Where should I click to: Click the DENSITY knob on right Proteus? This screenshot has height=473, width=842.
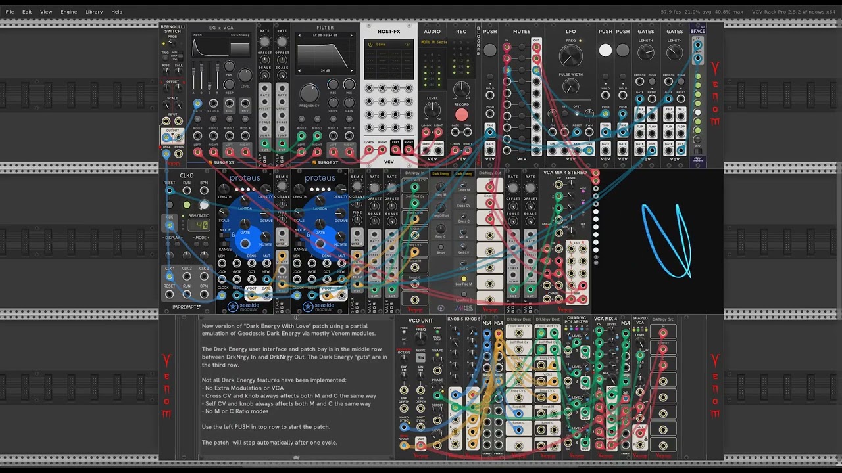coord(340,188)
